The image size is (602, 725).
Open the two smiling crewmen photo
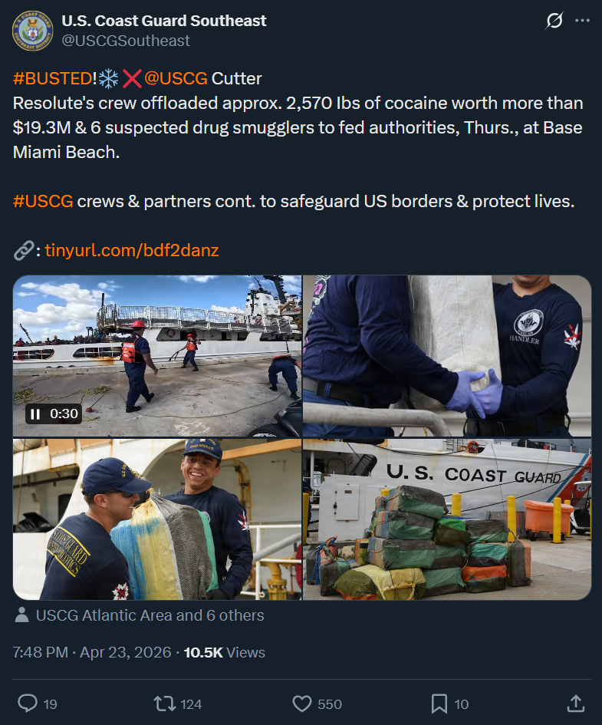tap(157, 519)
